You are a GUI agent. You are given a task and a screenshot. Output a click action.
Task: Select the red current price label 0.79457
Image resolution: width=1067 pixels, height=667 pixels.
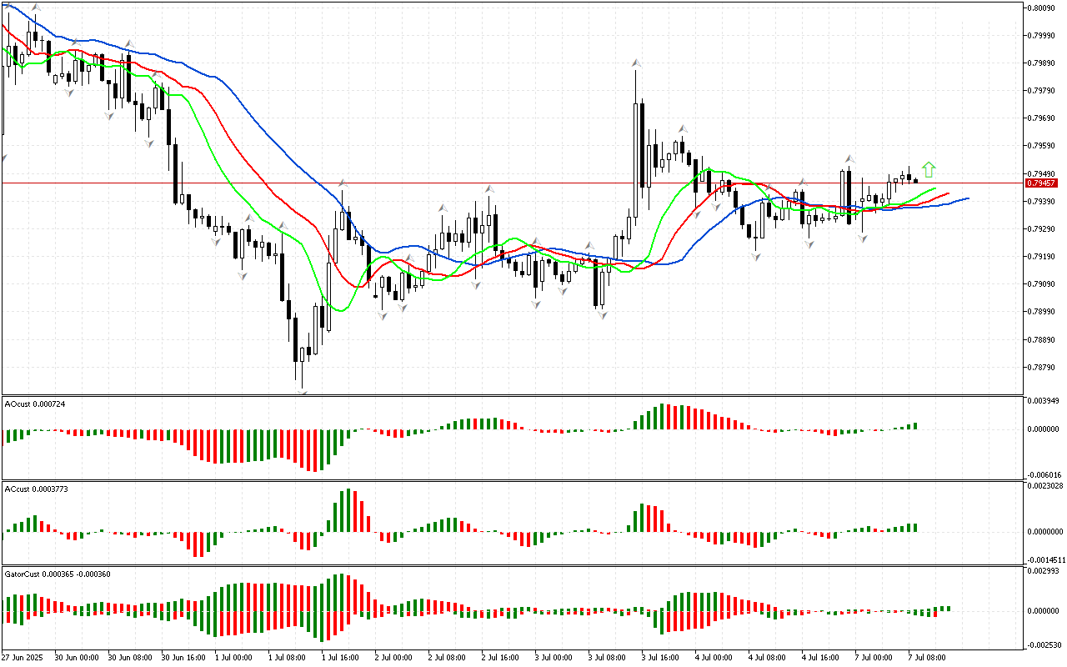[1041, 183]
